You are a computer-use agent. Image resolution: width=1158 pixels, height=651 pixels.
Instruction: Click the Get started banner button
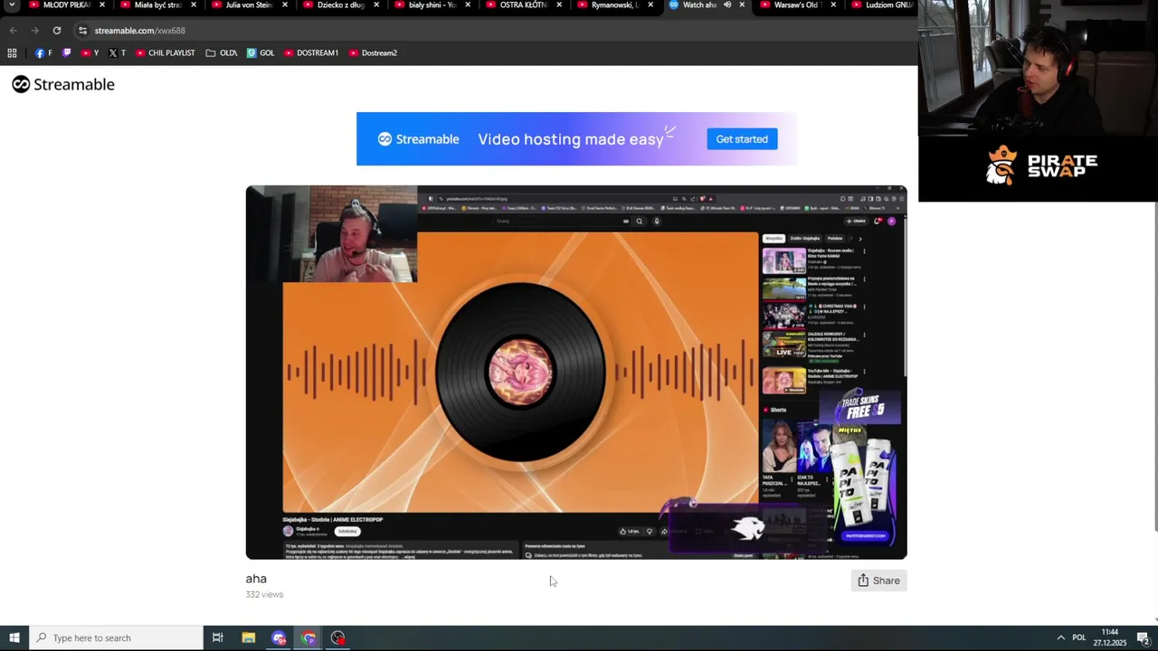pyautogui.click(x=742, y=139)
